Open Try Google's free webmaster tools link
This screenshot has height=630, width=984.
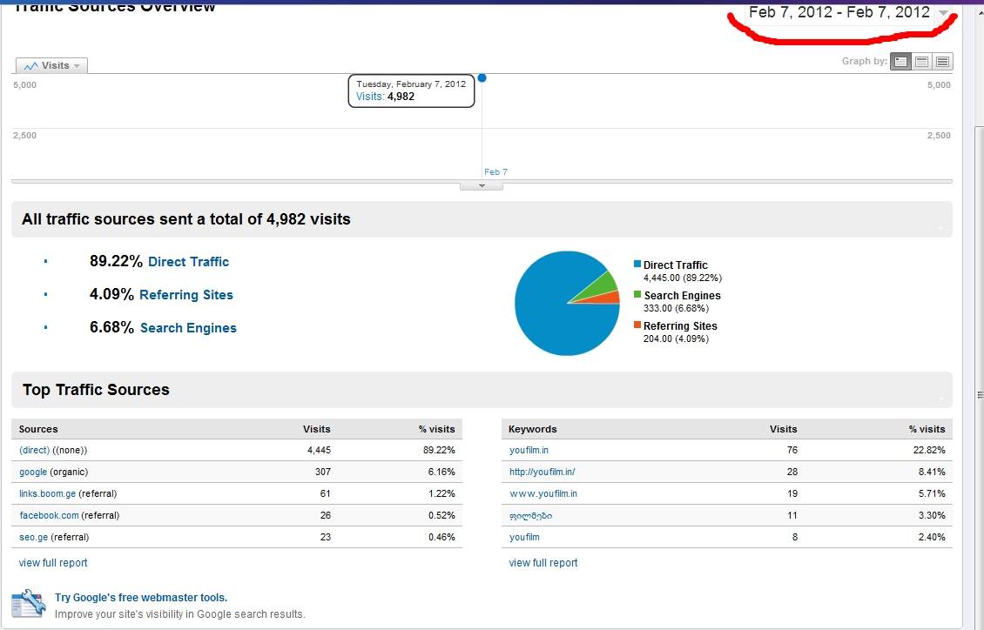(x=141, y=598)
